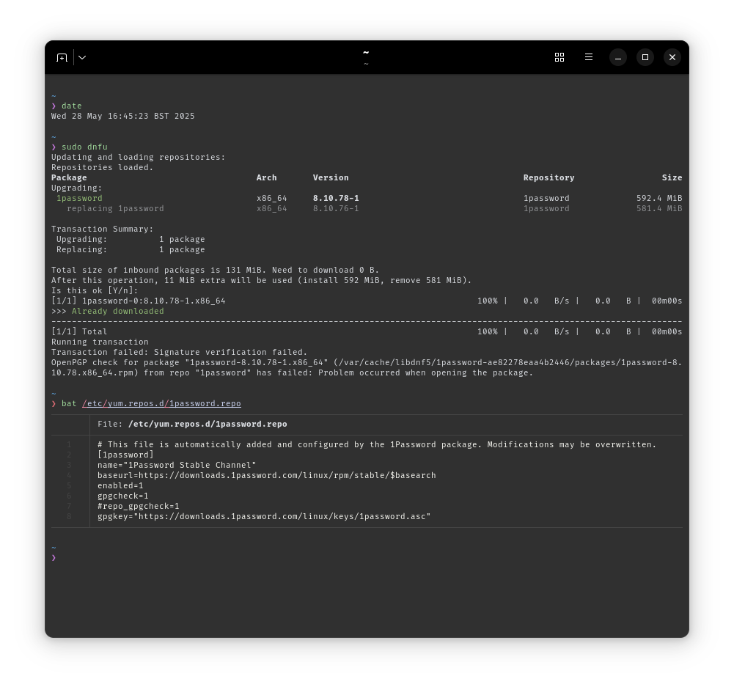The image size is (734, 687).
Task: Open the hamburger main menu
Action: pyautogui.click(x=589, y=57)
